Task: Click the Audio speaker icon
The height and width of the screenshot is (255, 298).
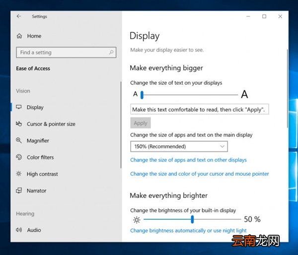Action: [x=19, y=230]
